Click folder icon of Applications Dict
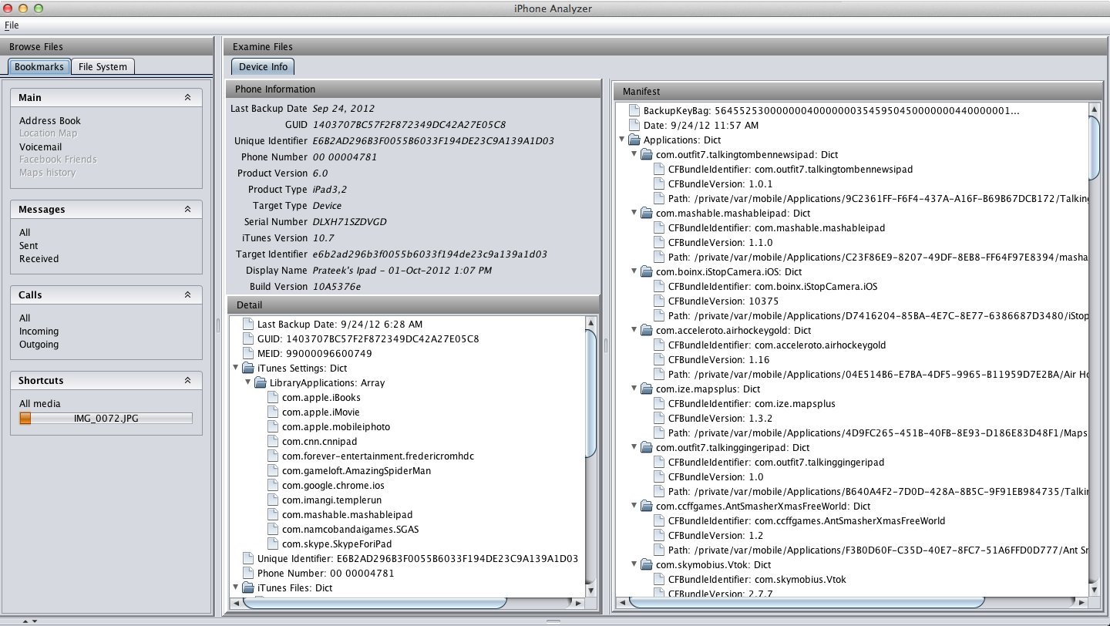 point(634,140)
